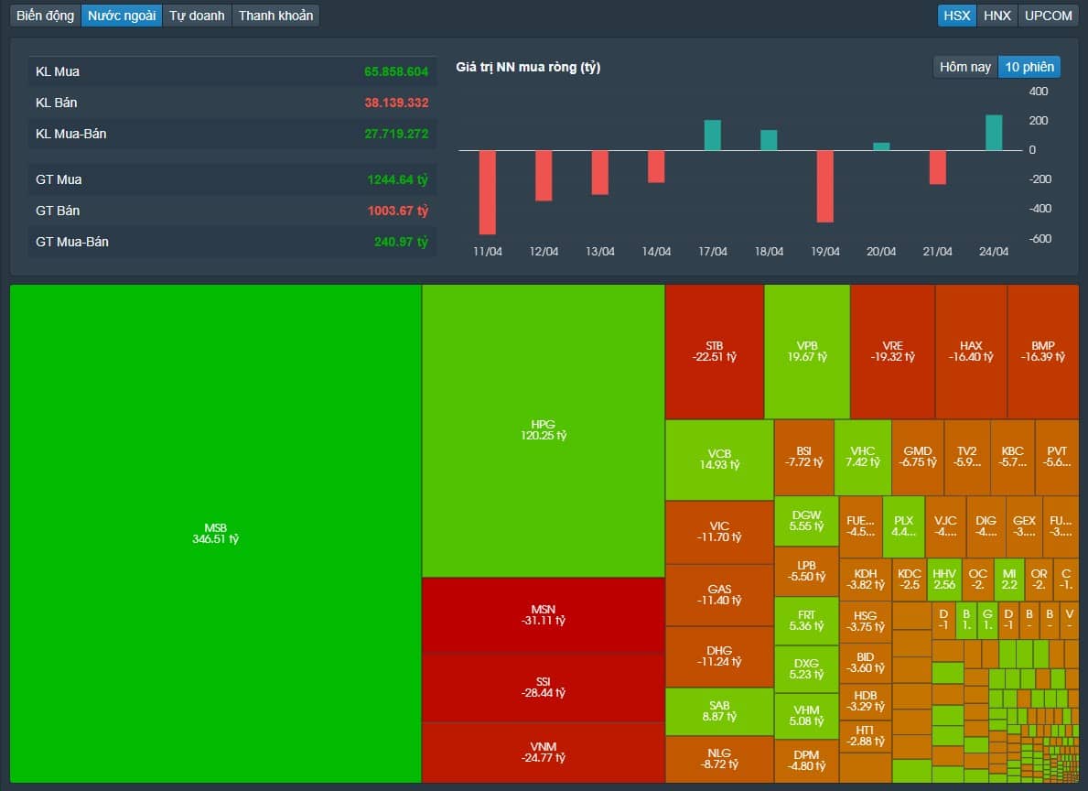The height and width of the screenshot is (791, 1088).
Task: Select the green bar for 24/04
Action: (x=994, y=133)
